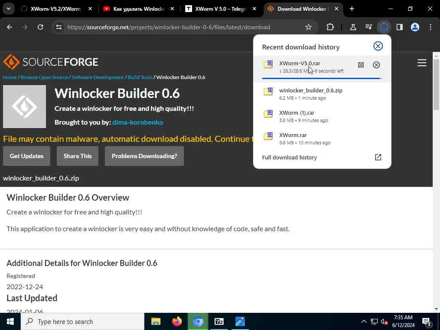
Task: Open the 7-Zip taskbar icon
Action: (219, 321)
